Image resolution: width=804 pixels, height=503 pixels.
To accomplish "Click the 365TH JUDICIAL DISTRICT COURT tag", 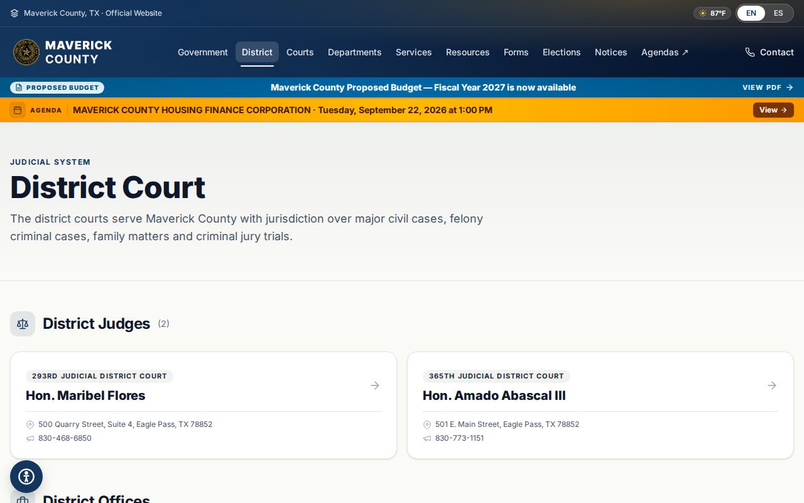I will pyautogui.click(x=496, y=376).
